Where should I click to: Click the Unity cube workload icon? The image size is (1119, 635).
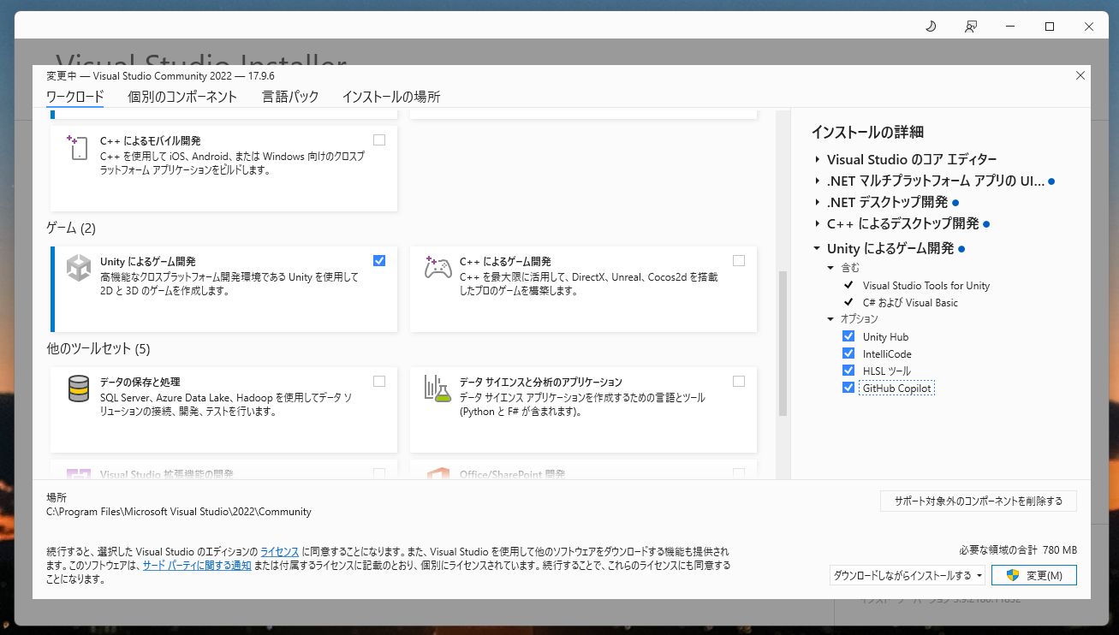79,268
